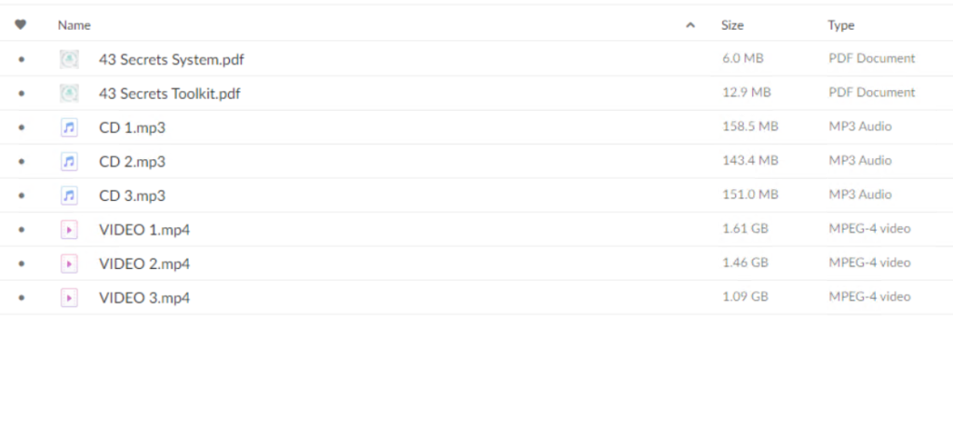The image size is (953, 429).
Task: Click the video icon beside VIDEO 2.mp4
Action: [x=69, y=263]
